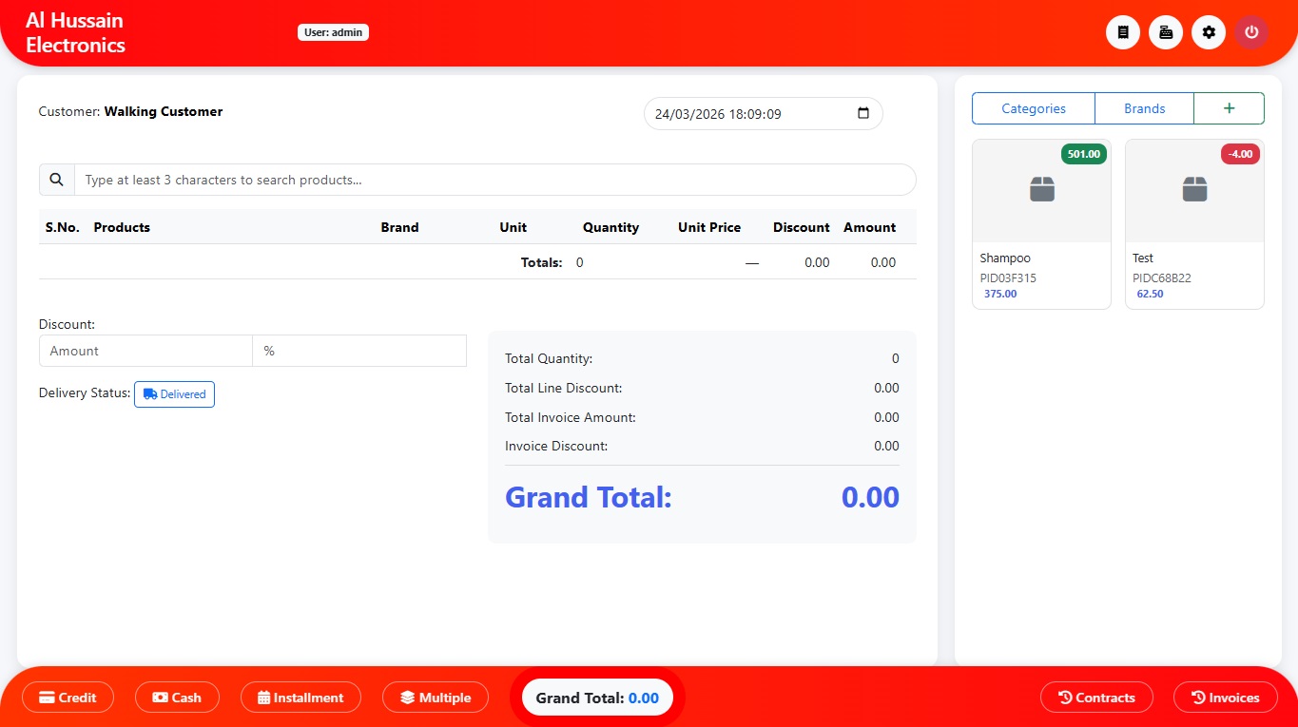Click the receipt icon in the header

coord(1122,32)
